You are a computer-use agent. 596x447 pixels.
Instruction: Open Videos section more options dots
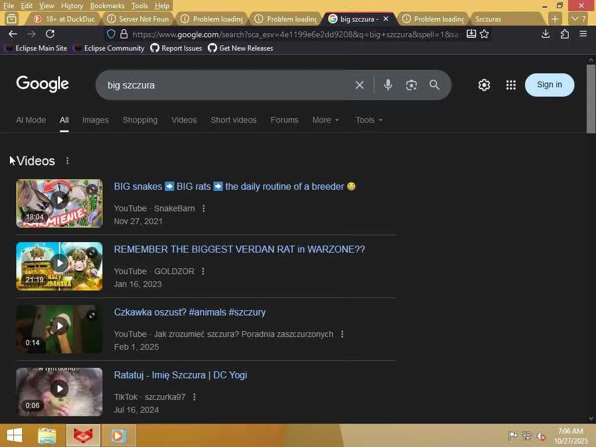[x=68, y=161]
